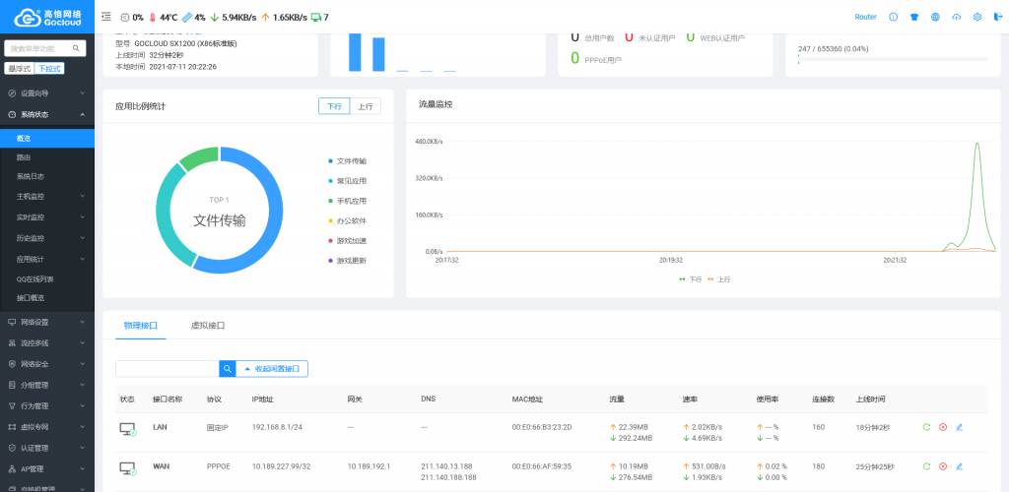Collapse the sidebar with the menu fold icon
This screenshot has width=1009, height=492.
[x=106, y=18]
